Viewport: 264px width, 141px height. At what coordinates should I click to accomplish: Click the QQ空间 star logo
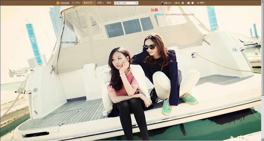click(x=58, y=3)
